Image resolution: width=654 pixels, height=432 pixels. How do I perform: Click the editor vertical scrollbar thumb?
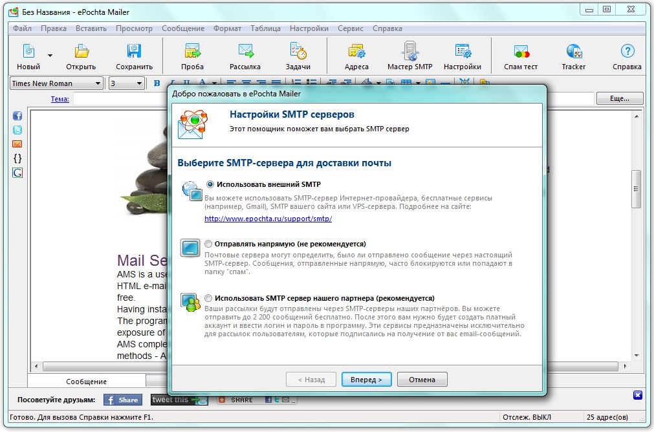coord(636,189)
